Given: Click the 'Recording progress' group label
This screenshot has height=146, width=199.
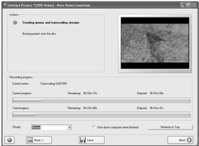Looking at the screenshot, I should 21,77.
